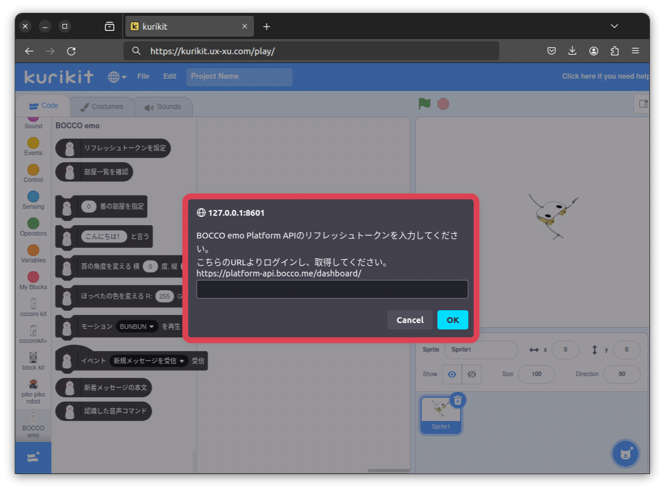
Task: Click the sprite x position field
Action: click(x=565, y=349)
